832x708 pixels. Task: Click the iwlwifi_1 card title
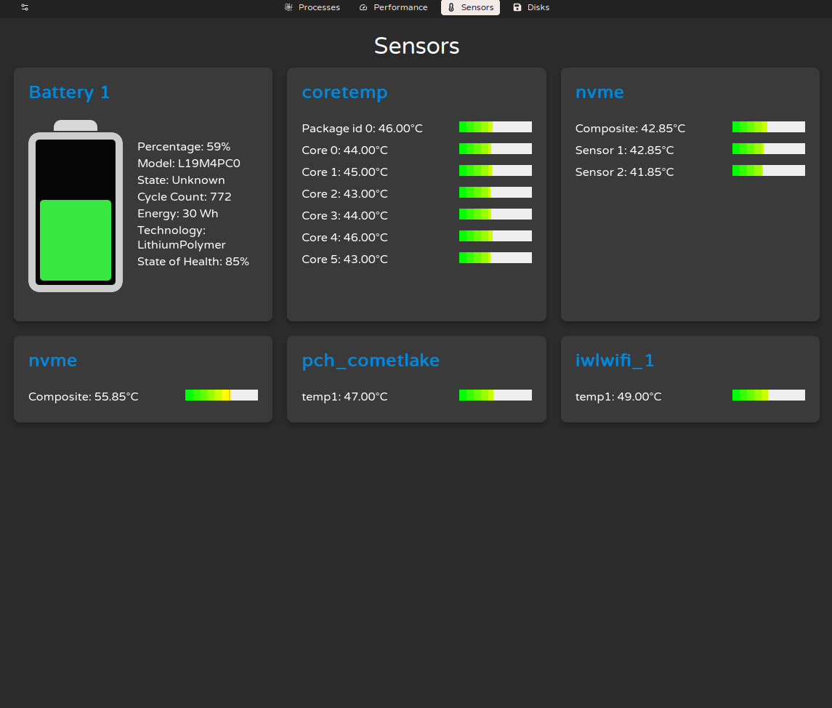pyautogui.click(x=615, y=361)
